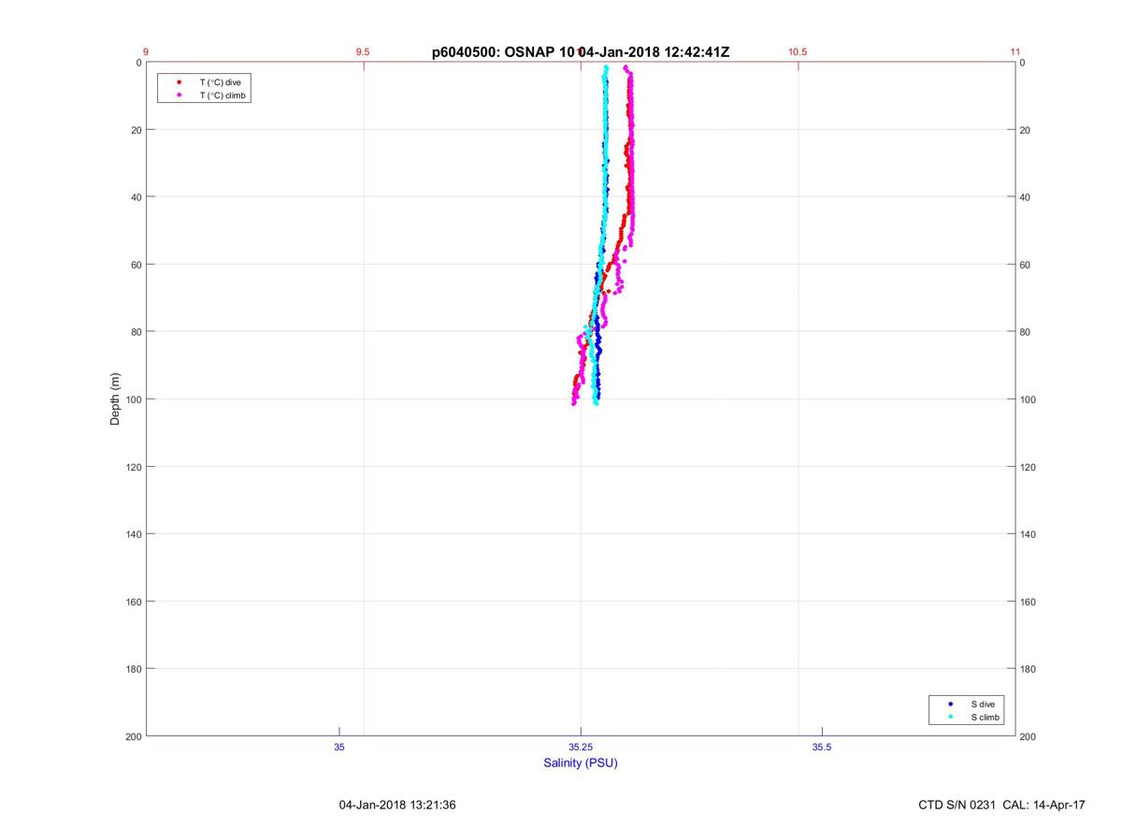This screenshot has width=1122, height=828.
Task: Click the red 11 tick on temperature axis
Action: coord(1015,52)
